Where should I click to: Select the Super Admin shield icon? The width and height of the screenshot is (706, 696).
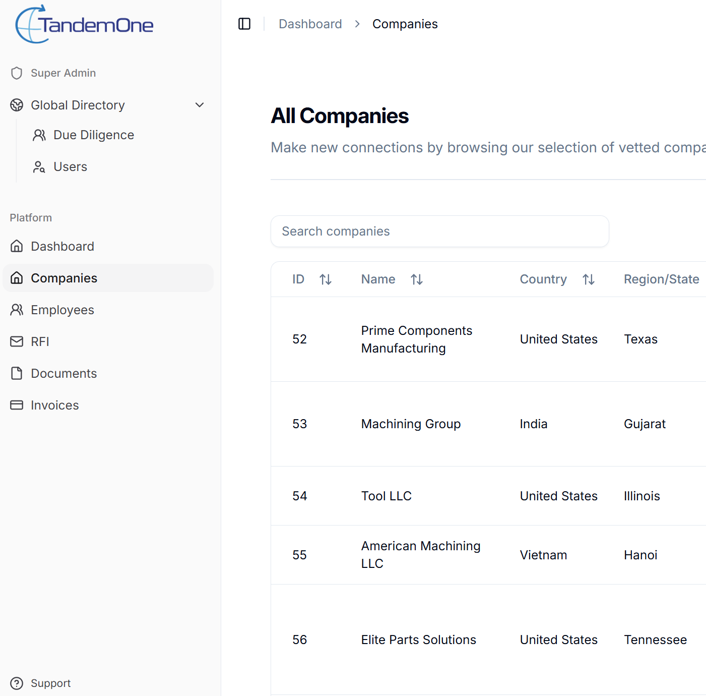point(17,73)
